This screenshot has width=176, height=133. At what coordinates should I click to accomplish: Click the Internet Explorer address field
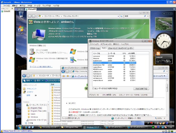80,71
